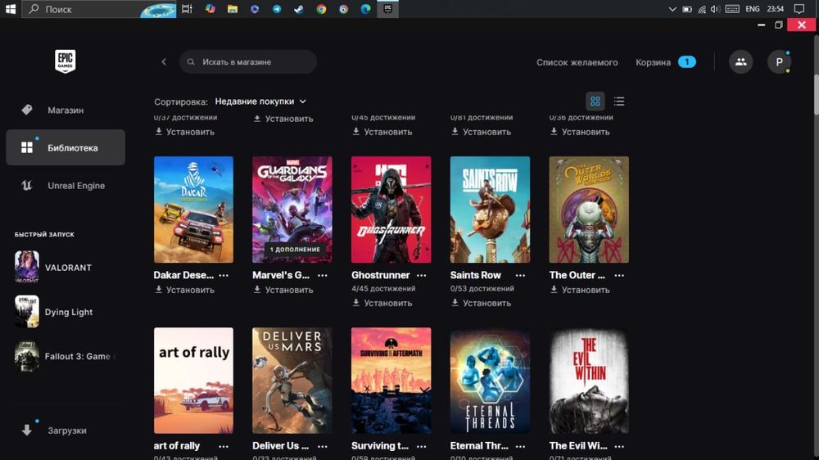Open Surviving the Aftermath cover art
Image resolution: width=819 pixels, height=460 pixels.
coord(391,381)
